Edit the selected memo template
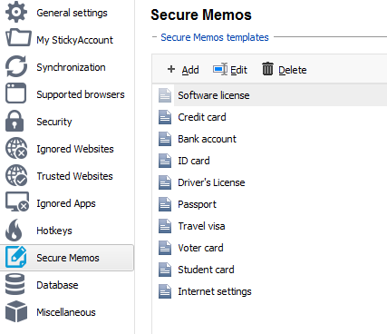The height and width of the screenshot is (334, 387). 230,70
